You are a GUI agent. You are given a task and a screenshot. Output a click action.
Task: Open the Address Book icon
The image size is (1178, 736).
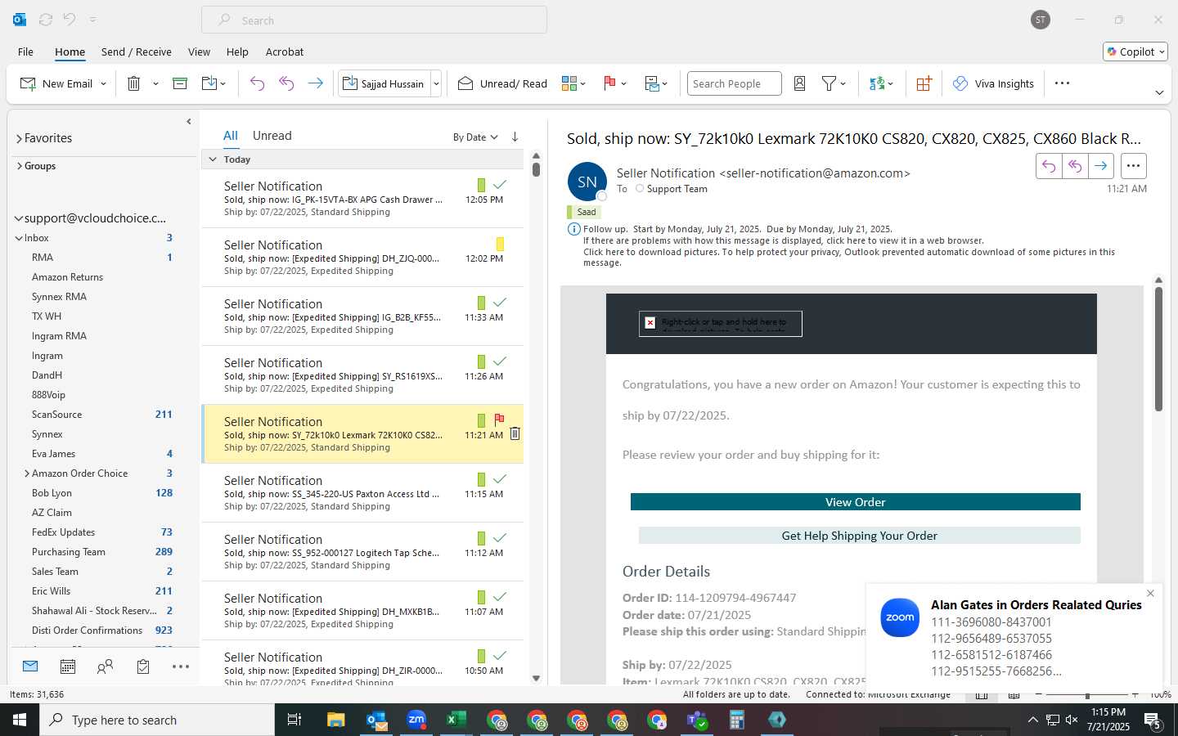(800, 83)
